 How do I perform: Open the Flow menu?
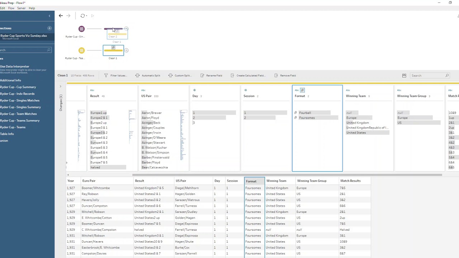pyautogui.click(x=11, y=8)
